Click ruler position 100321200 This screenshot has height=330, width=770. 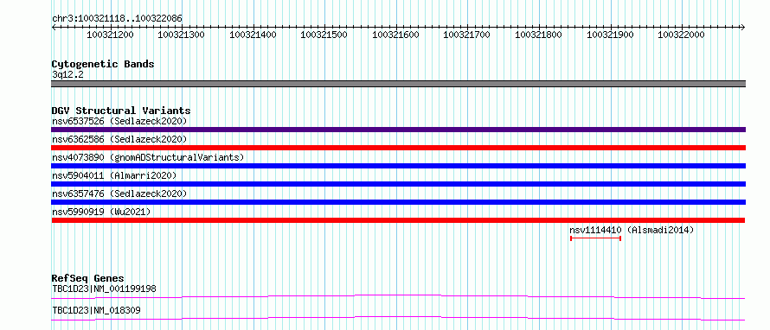coord(110,35)
